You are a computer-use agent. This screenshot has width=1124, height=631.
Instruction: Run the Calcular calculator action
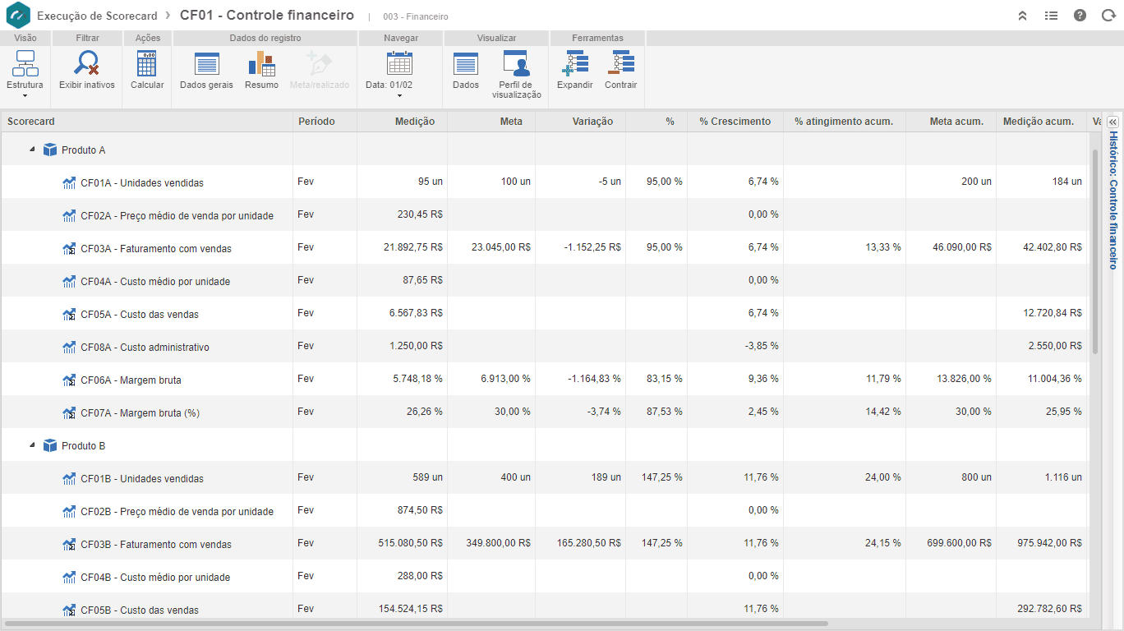[147, 63]
